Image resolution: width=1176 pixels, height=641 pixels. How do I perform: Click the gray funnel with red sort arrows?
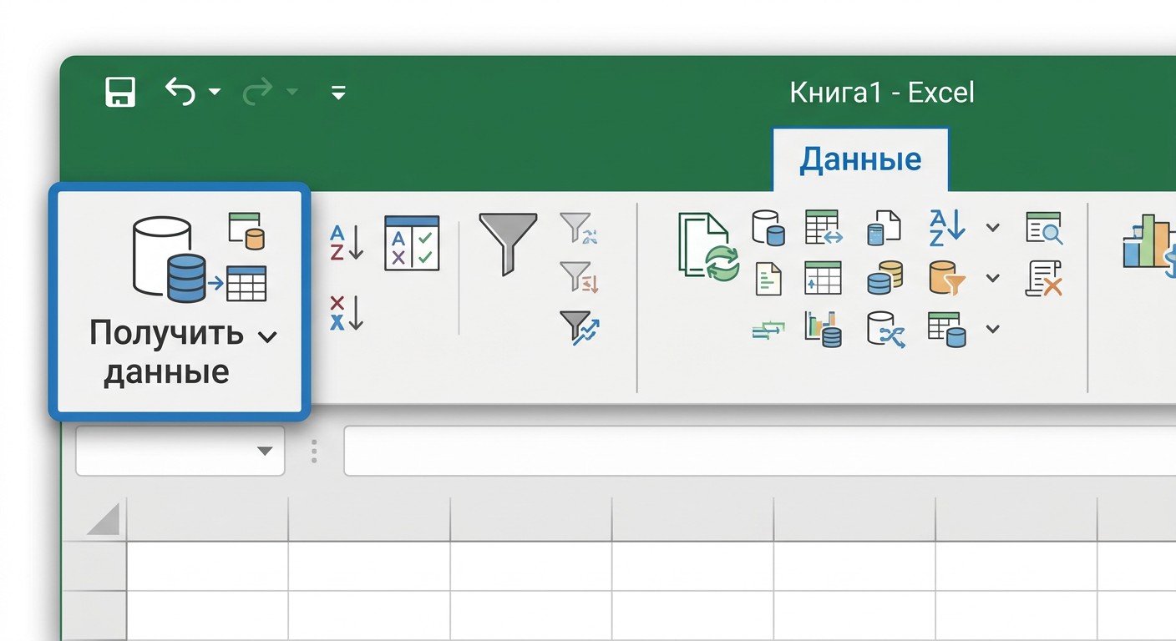coord(579,276)
